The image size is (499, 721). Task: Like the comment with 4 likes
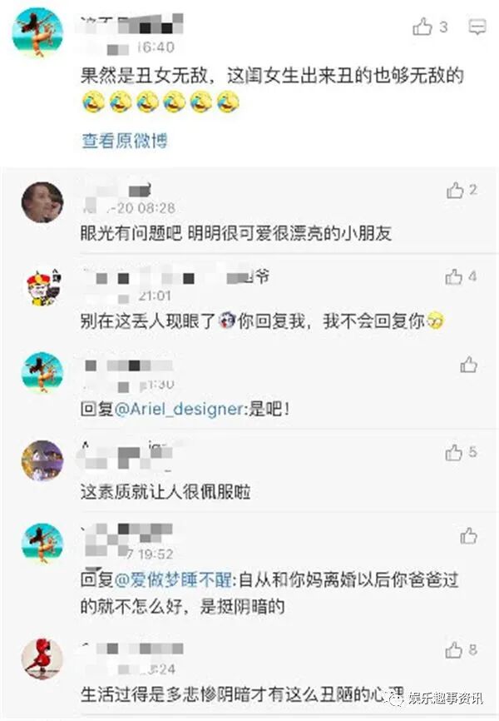[x=453, y=276]
